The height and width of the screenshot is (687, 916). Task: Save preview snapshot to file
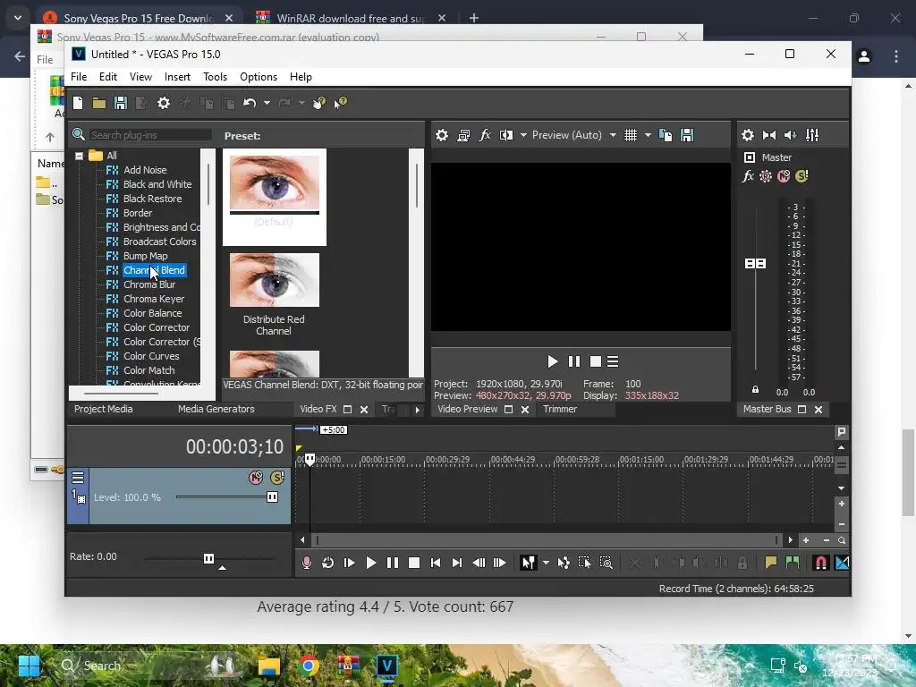pyautogui.click(x=687, y=136)
